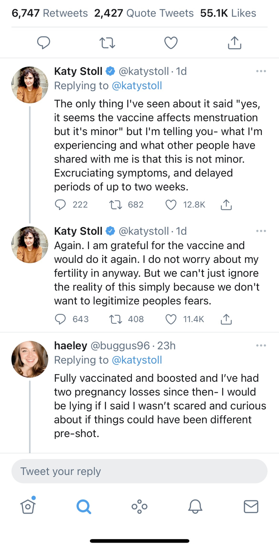
Task: Open the @katystoll link under haeley's name
Action: (x=136, y=360)
